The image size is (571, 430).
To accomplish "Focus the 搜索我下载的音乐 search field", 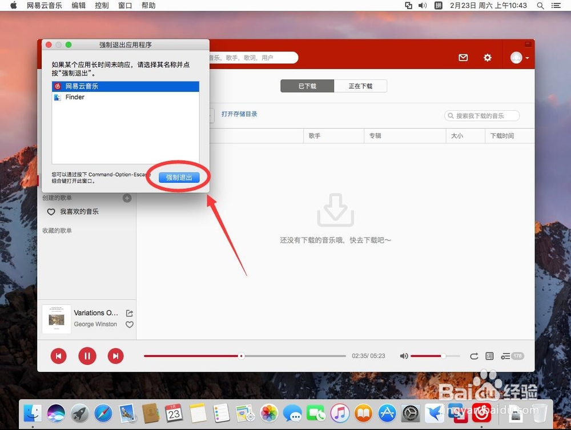I will 482,116.
